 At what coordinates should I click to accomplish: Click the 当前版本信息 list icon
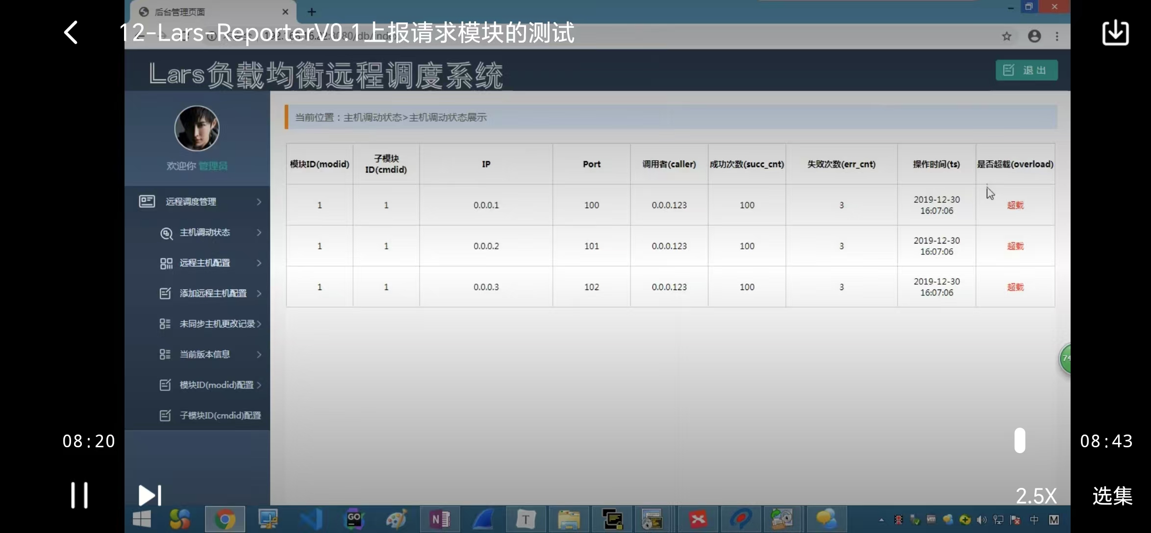point(165,354)
